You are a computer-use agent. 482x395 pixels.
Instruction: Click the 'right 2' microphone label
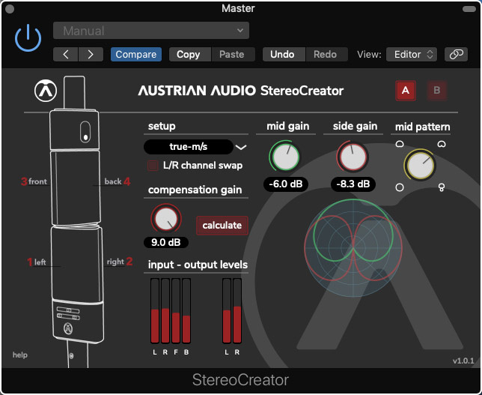[120, 262]
